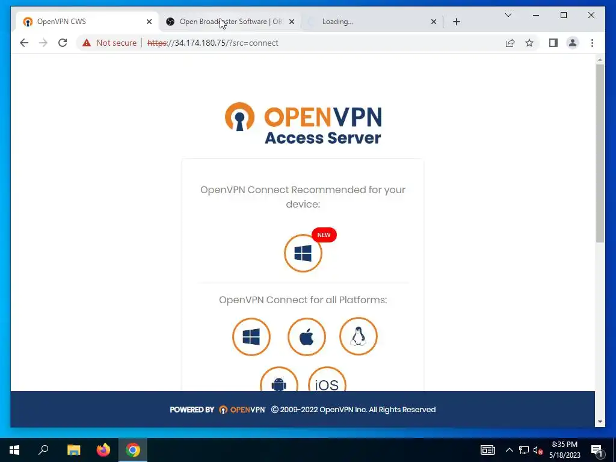
Task: Share this page using the share icon
Action: click(x=510, y=43)
